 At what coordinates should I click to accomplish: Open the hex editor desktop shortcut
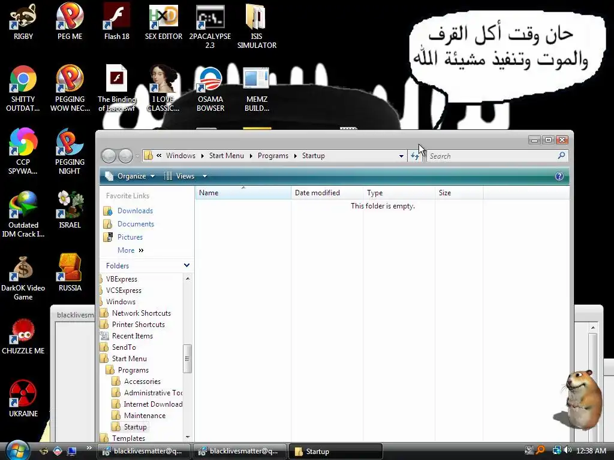click(163, 22)
